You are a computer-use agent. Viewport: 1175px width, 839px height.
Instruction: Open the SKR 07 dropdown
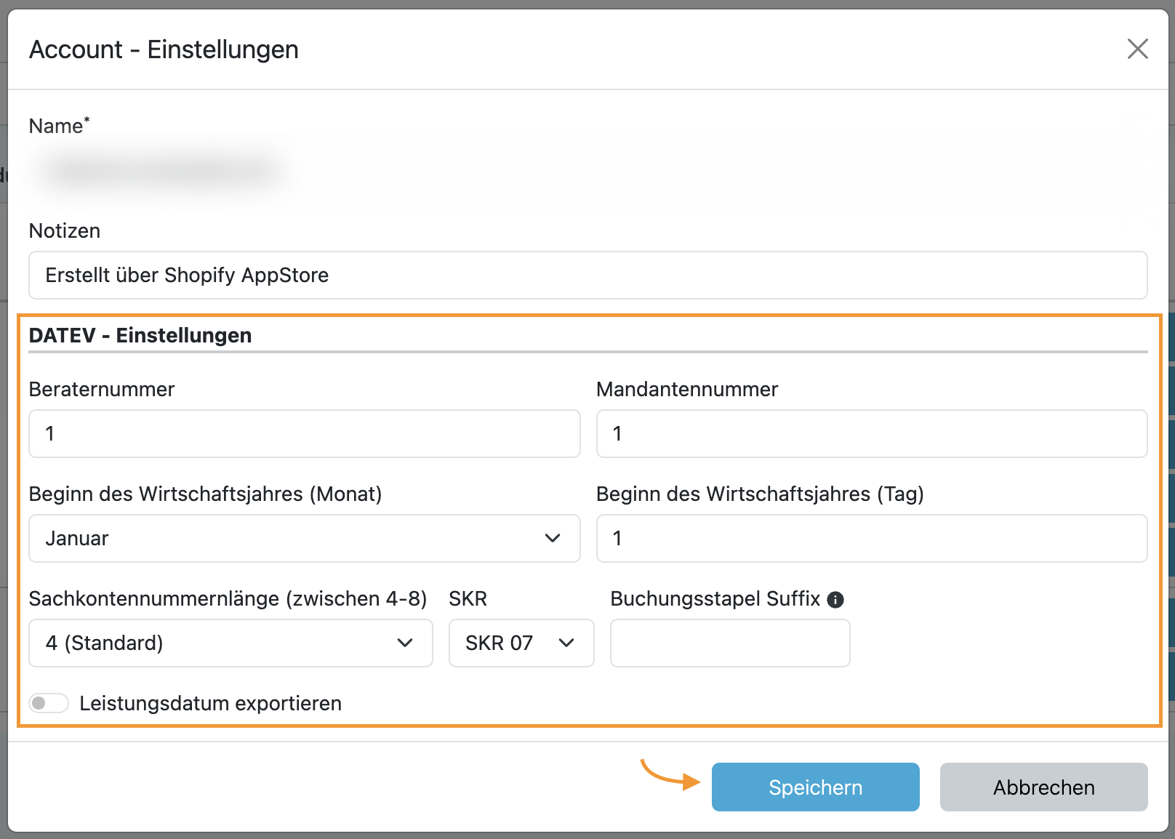click(x=521, y=643)
